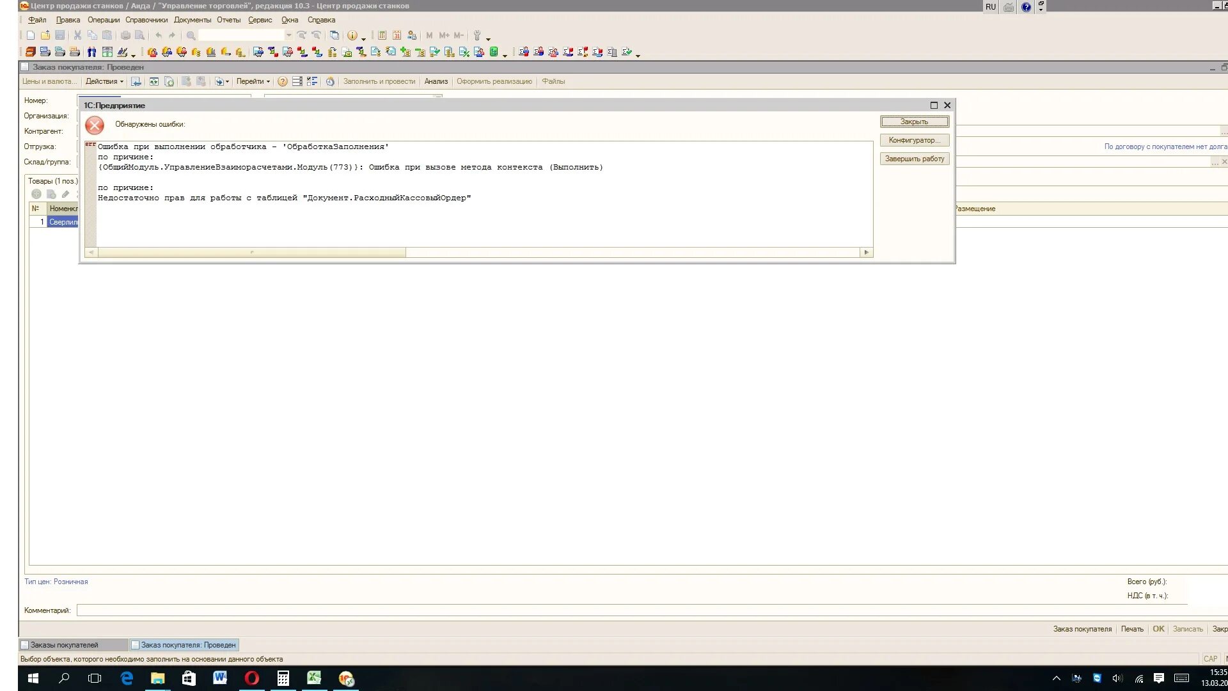Click the search magnifier toolbar icon
Screen dimensions: 1228x691
pos(191,35)
